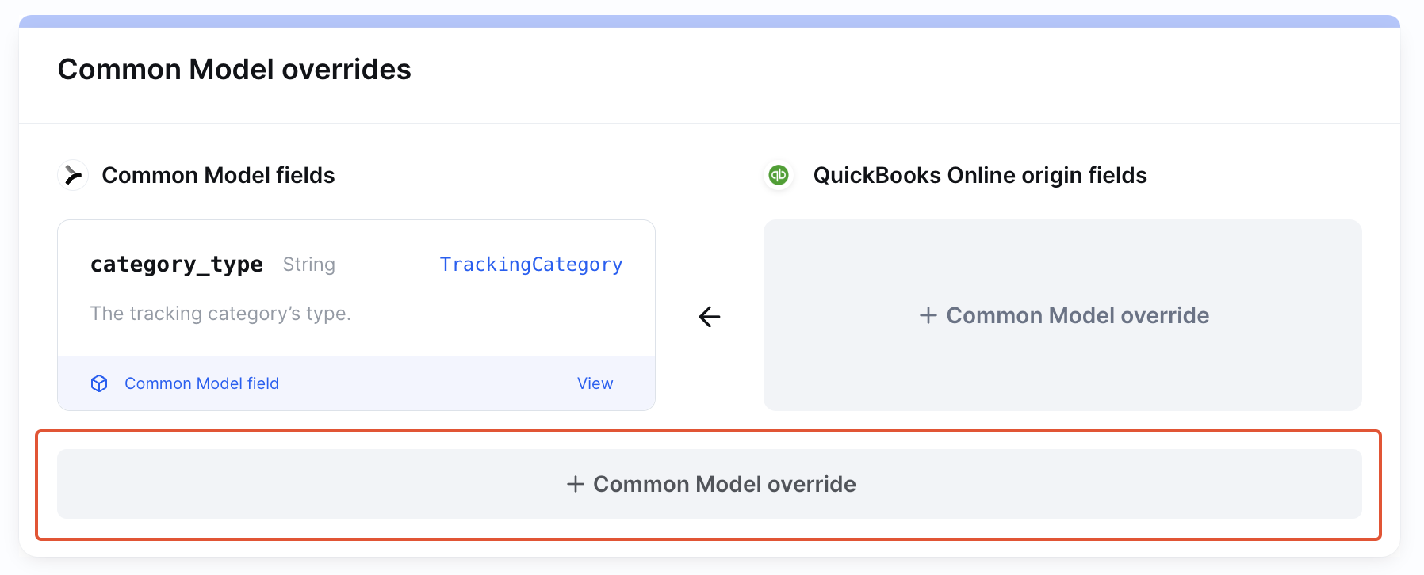Open the TrackingCategory model link

(x=530, y=265)
